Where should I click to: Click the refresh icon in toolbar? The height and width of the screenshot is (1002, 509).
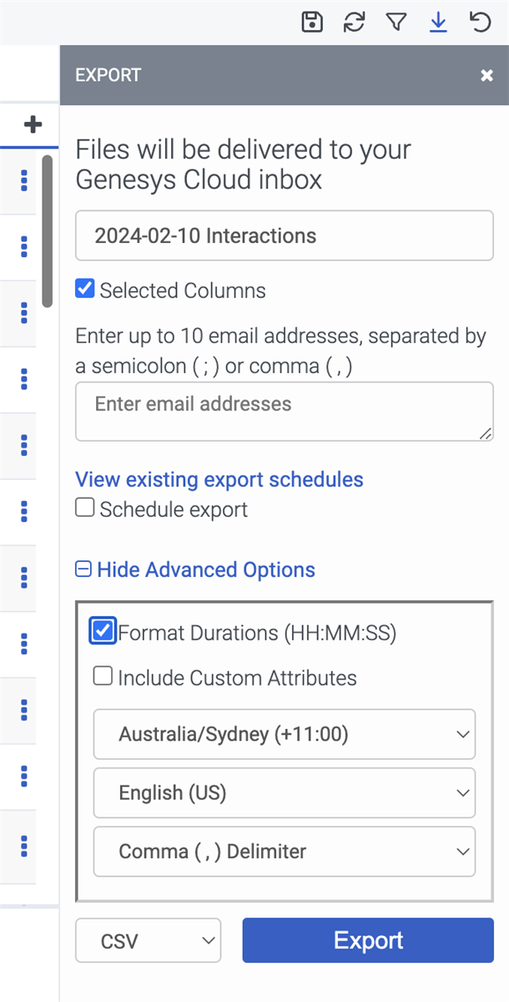355,23
